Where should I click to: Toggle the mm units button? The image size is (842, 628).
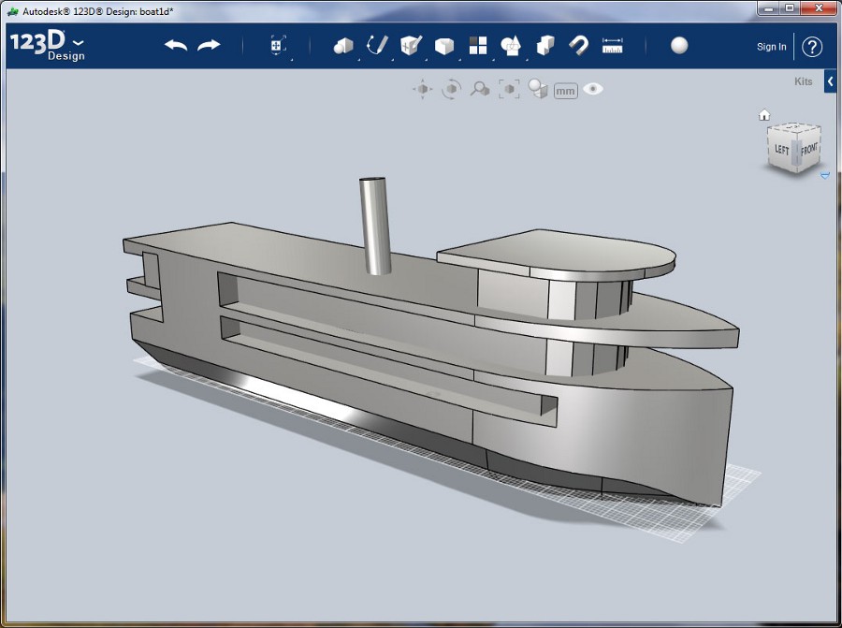coord(565,91)
